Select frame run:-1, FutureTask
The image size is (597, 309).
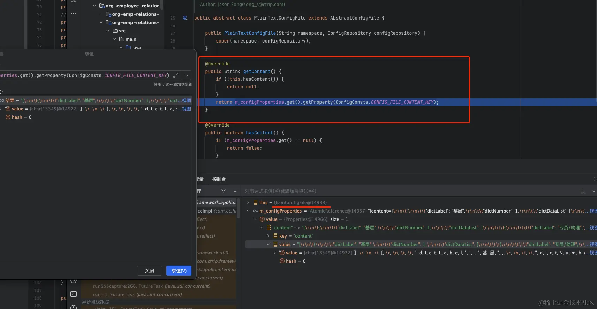tap(137, 294)
